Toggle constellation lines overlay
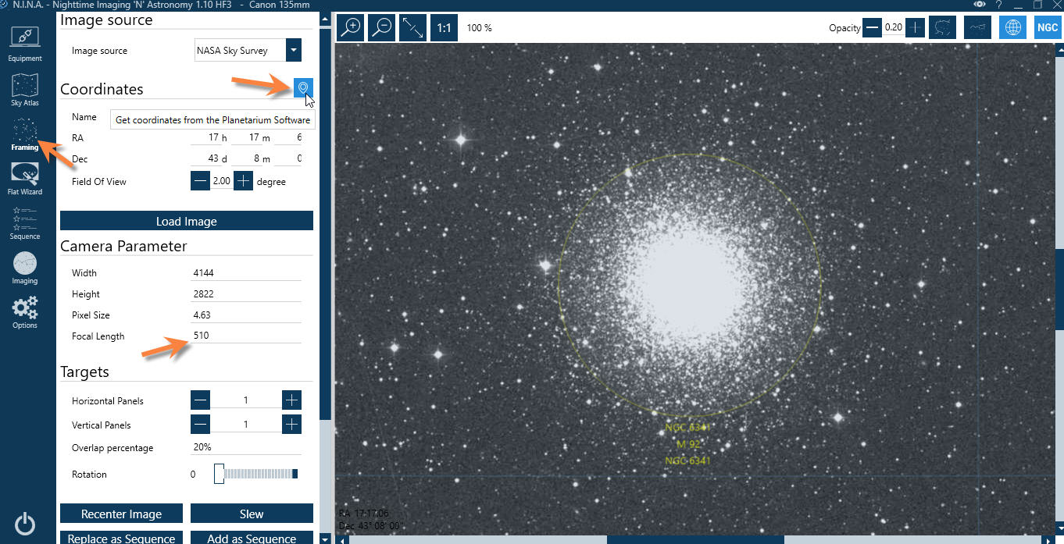The height and width of the screenshot is (544, 1064). tap(977, 28)
